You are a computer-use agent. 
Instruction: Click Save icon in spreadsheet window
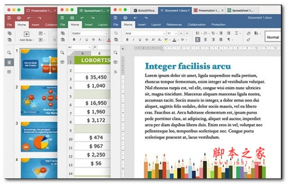[x=62, y=18]
